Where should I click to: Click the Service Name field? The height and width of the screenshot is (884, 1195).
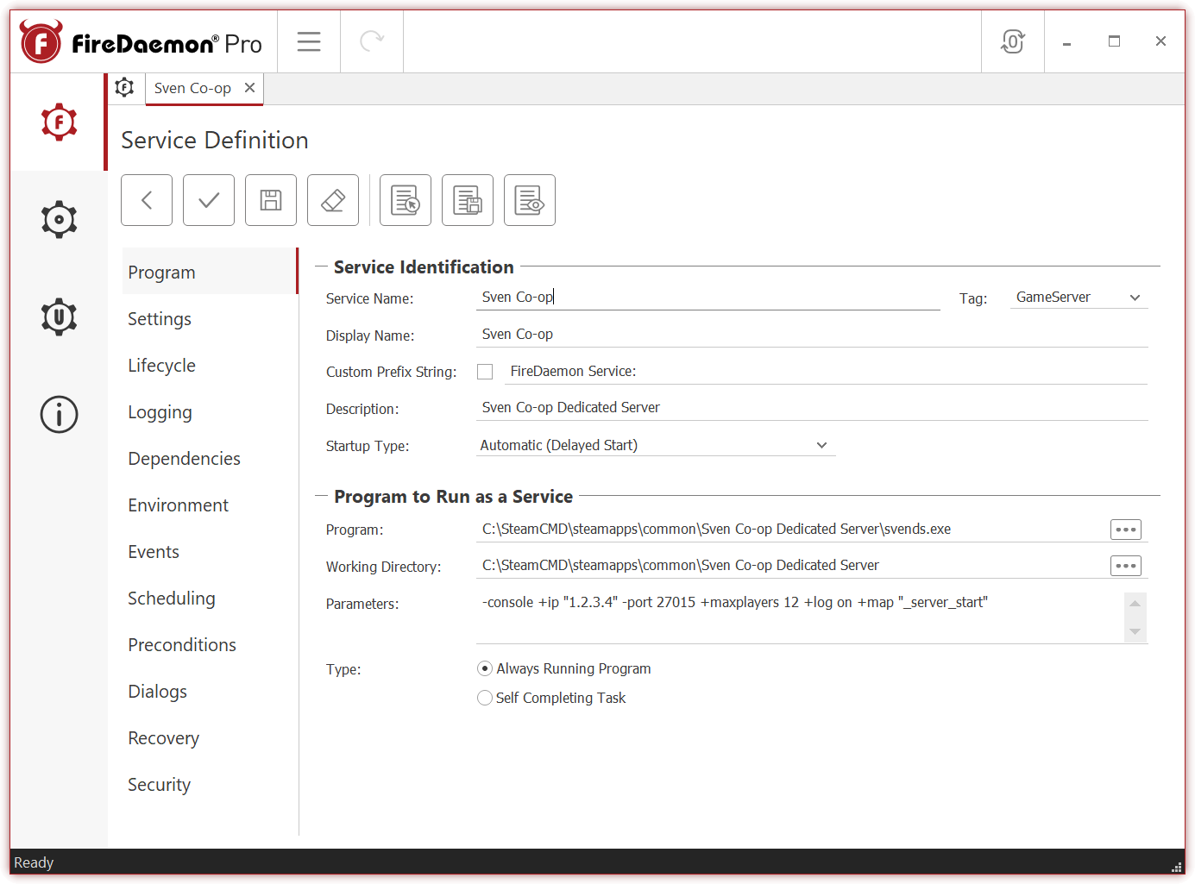(708, 297)
